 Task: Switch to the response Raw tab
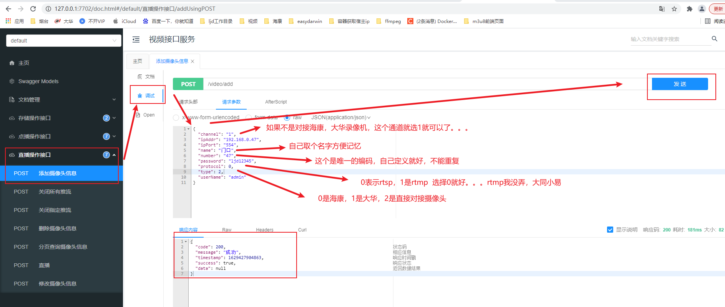(227, 230)
